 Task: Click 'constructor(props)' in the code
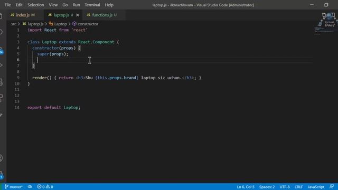click(x=54, y=48)
